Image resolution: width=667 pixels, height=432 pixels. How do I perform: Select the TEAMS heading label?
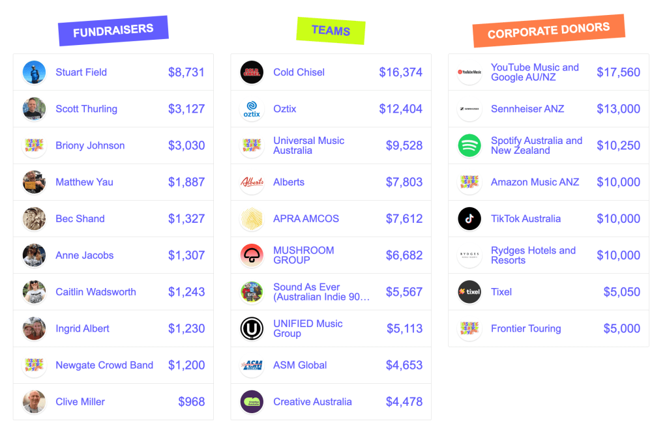tap(331, 31)
